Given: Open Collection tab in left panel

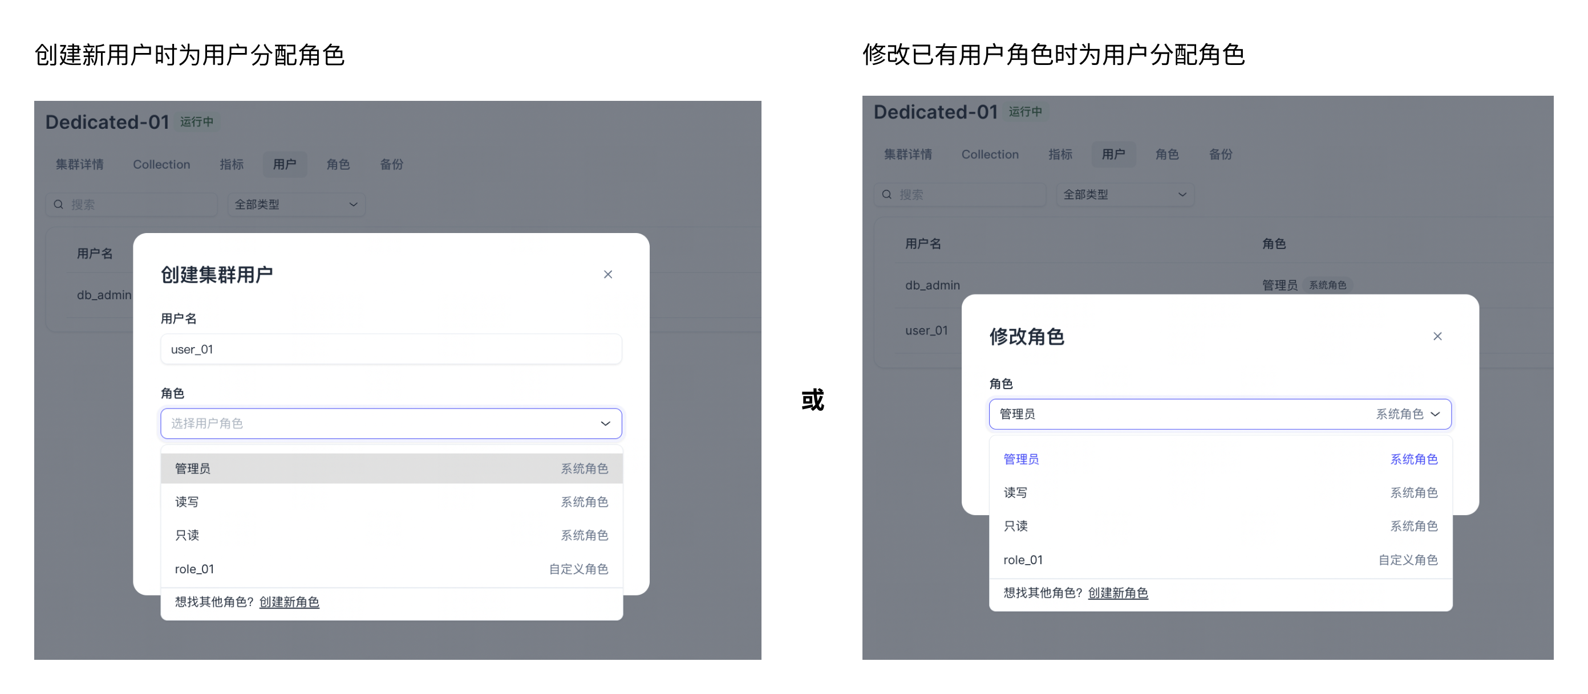Looking at the screenshot, I should (x=161, y=165).
